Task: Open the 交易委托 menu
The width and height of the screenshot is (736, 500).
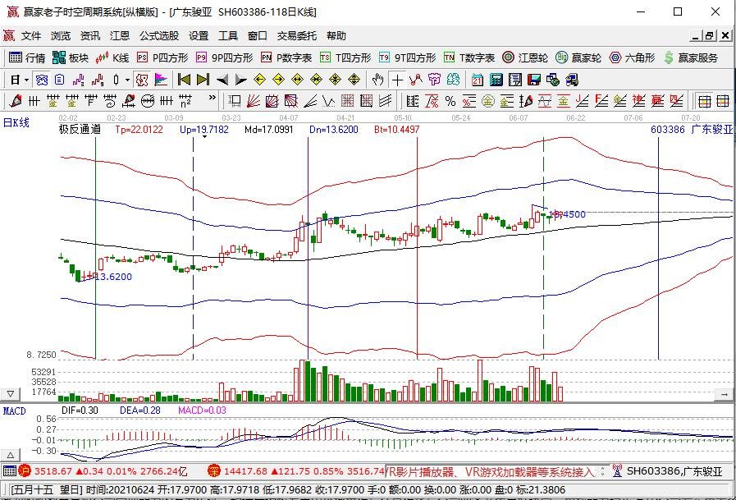Action: 297,35
